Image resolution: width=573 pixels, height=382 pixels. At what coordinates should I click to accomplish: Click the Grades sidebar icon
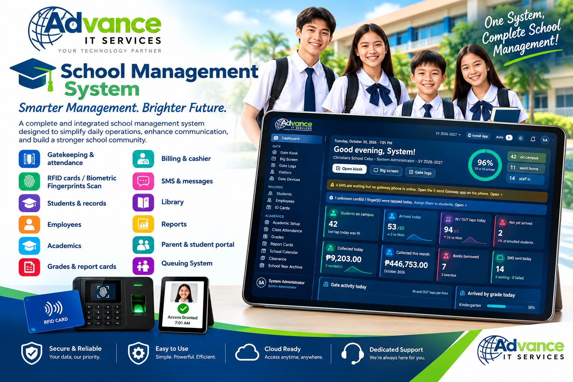[265, 237]
